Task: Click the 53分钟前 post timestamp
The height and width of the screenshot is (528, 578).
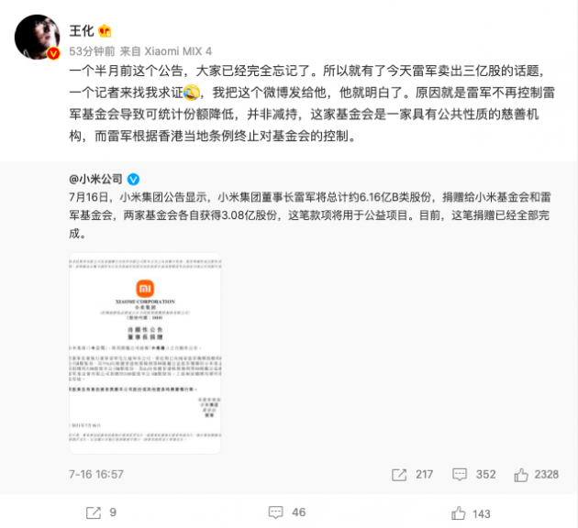Action: click(92, 51)
